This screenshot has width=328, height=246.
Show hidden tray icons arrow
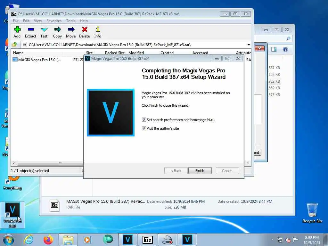click(x=272, y=240)
